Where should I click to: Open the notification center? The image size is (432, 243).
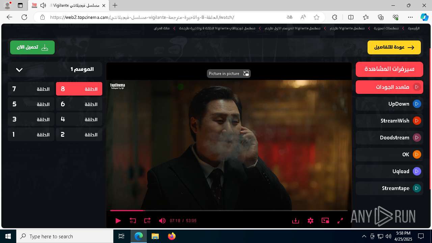pos(421,236)
